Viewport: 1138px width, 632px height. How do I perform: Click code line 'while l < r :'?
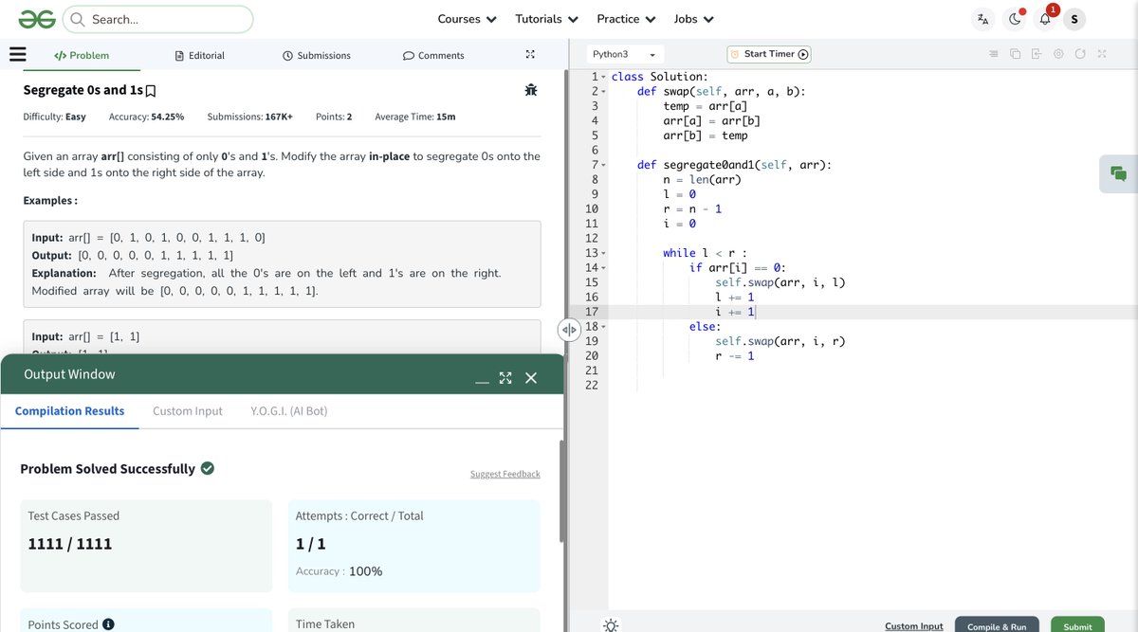[x=705, y=253]
